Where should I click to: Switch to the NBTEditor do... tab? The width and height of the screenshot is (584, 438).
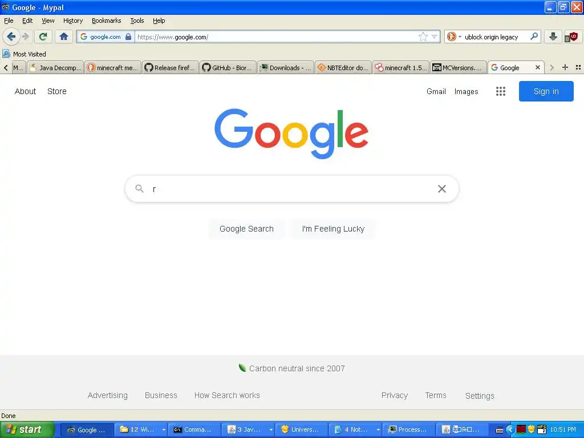point(343,67)
